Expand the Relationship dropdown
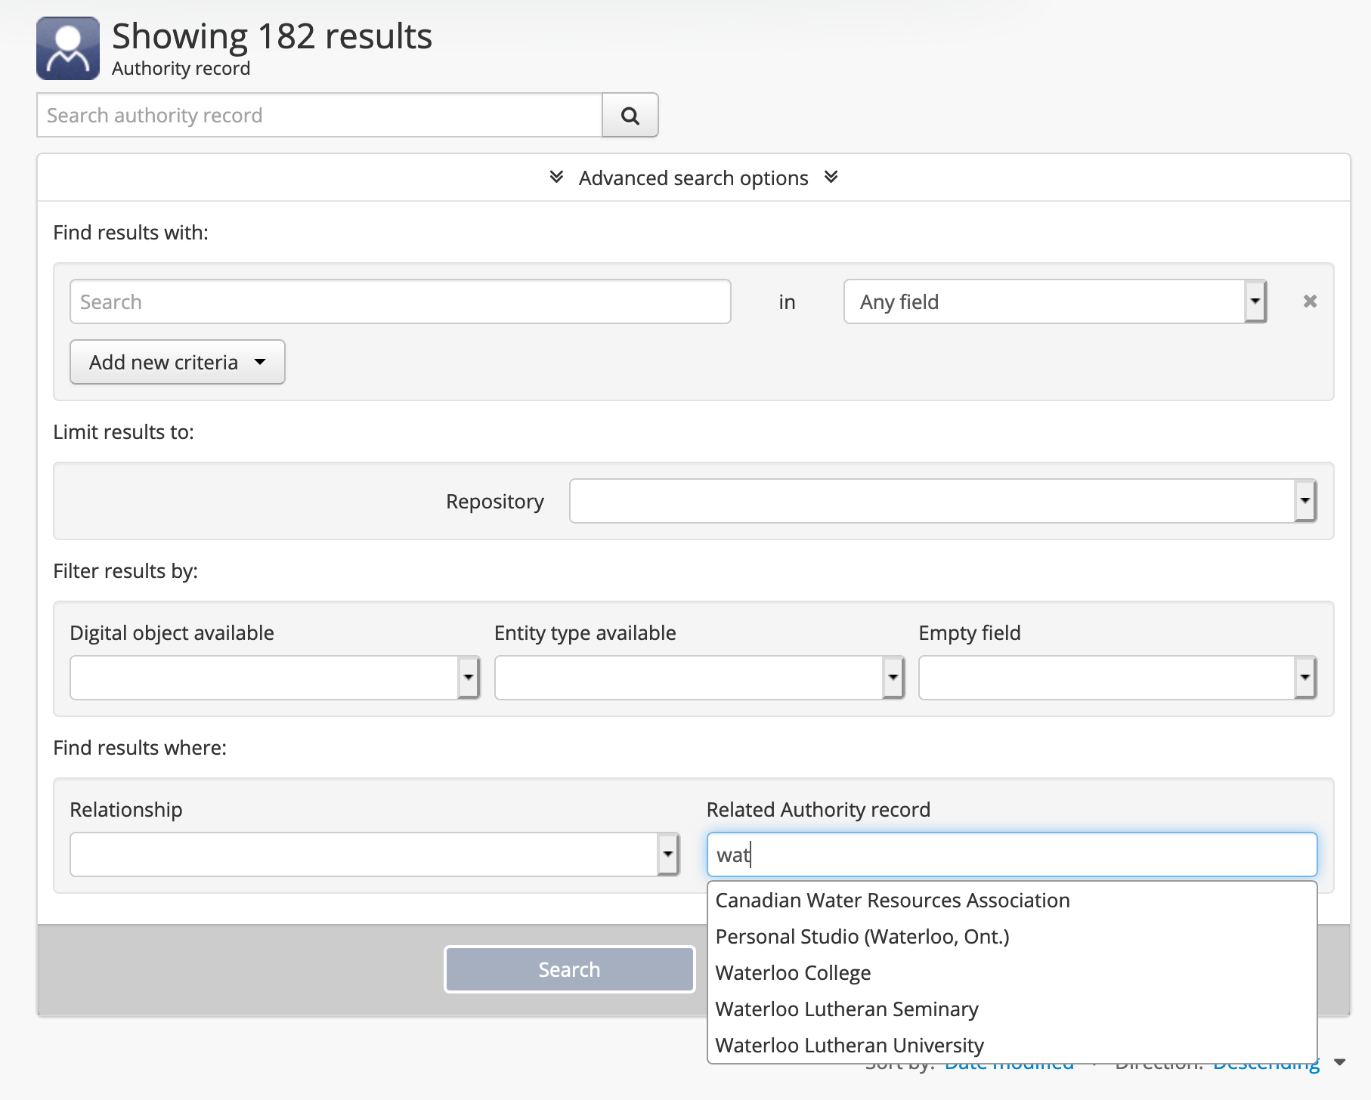The image size is (1371, 1100). [375, 854]
